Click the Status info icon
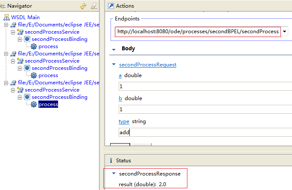The height and width of the screenshot is (190, 292). (111, 161)
